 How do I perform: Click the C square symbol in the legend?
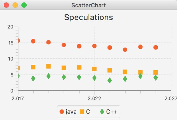(x=82, y=112)
